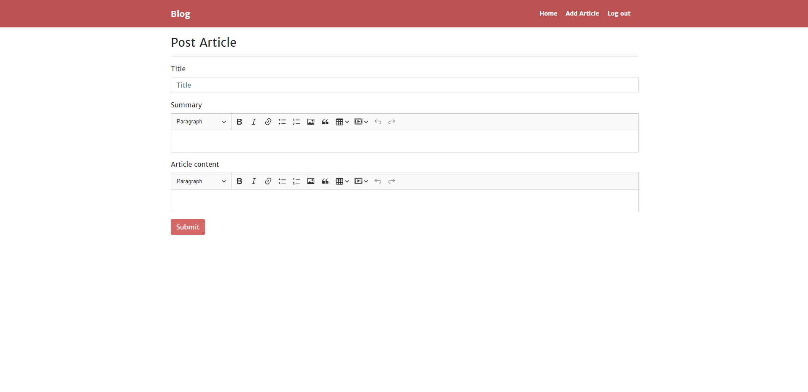Open Add Article nav link
Screen dimensions: 808x392
pyautogui.click(x=582, y=13)
